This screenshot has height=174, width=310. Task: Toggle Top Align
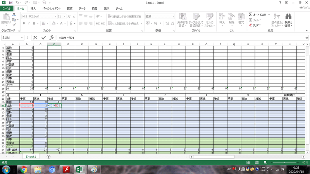tap(81, 16)
